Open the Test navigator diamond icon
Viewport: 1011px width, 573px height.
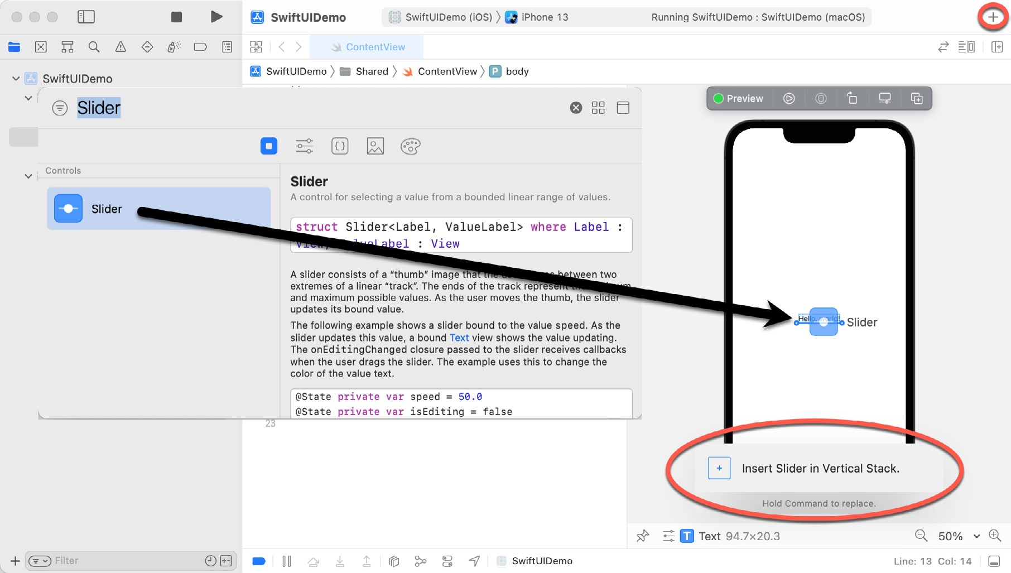pyautogui.click(x=147, y=47)
